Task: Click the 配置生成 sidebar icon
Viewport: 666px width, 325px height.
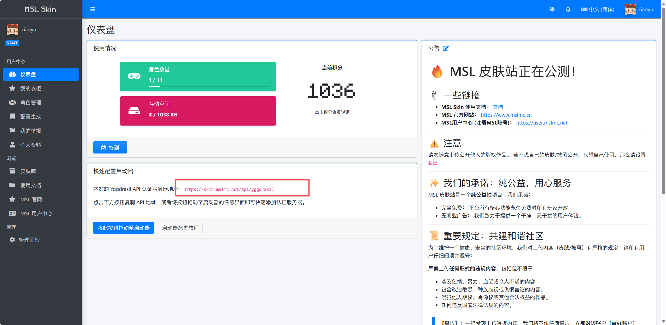Action: 12,116
